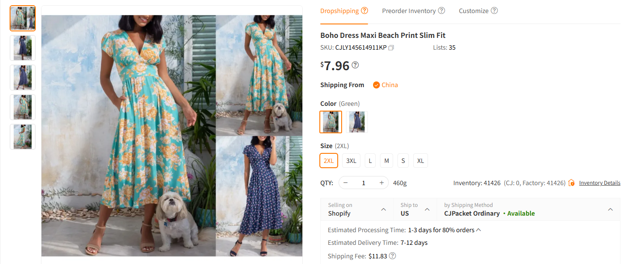Image resolution: width=627 pixels, height=264 pixels.
Task: Choose the blue dress color variant
Action: coord(356,122)
